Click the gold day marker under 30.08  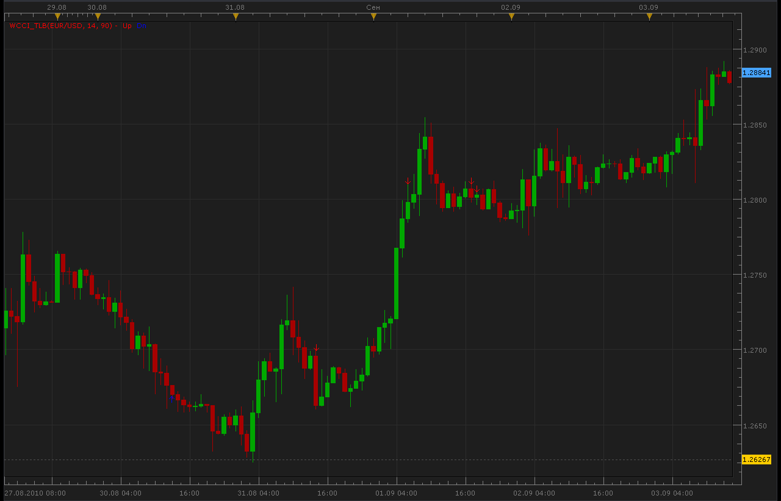click(98, 16)
